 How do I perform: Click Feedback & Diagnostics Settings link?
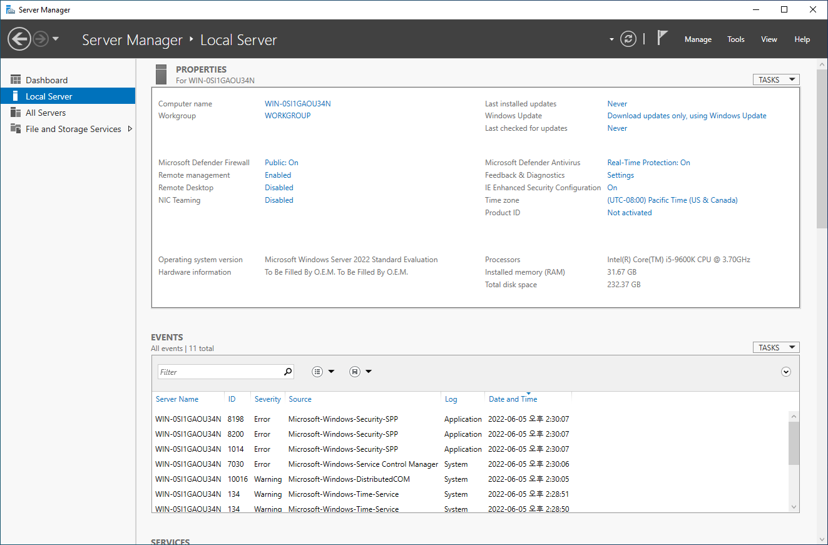point(621,175)
